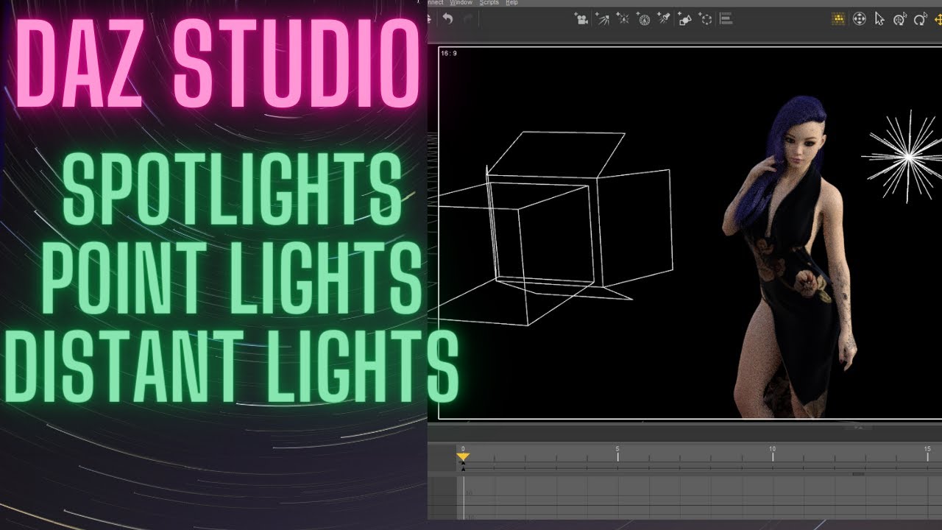
Task: Click the frame 15 tick on the timeline
Action: 927,455
